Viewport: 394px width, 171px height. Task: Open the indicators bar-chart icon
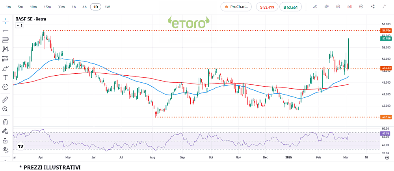tap(349, 7)
